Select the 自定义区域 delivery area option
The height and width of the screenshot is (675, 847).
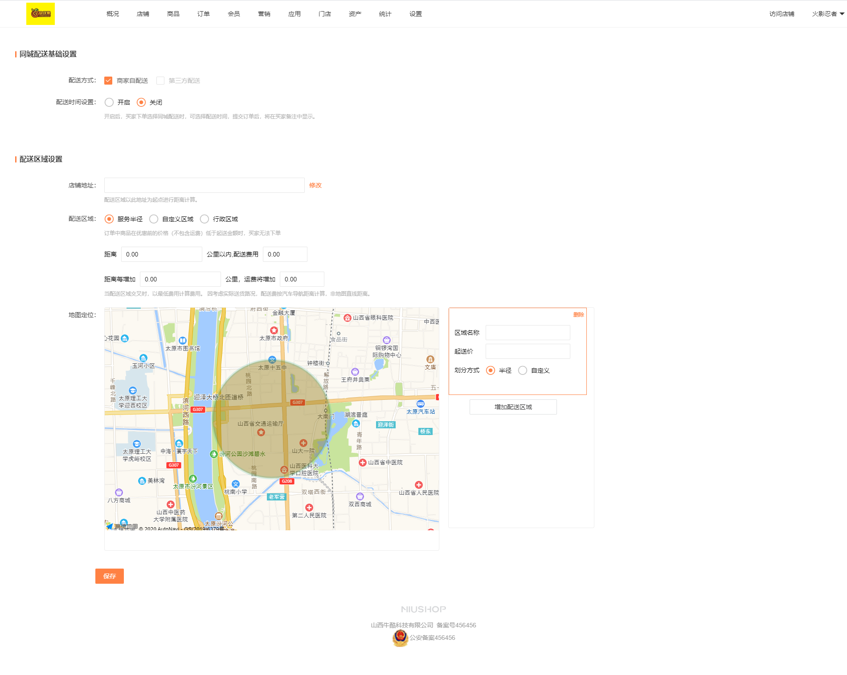coord(154,219)
